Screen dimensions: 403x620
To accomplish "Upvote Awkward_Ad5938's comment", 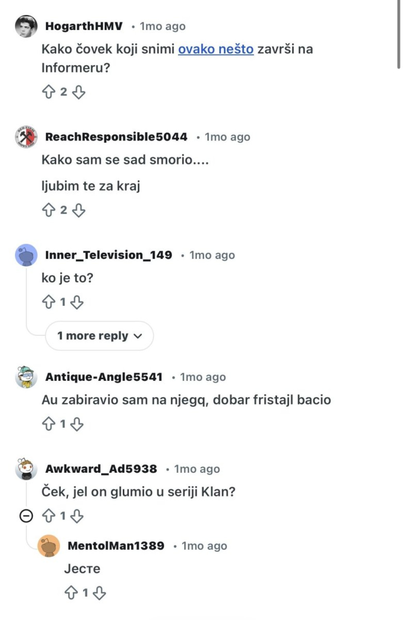I will click(x=48, y=516).
